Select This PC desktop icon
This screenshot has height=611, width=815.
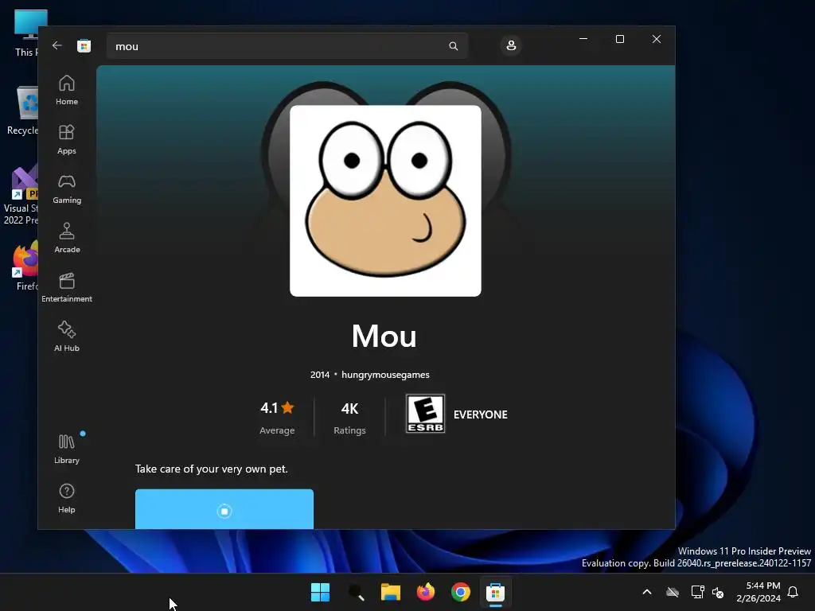[x=26, y=32]
